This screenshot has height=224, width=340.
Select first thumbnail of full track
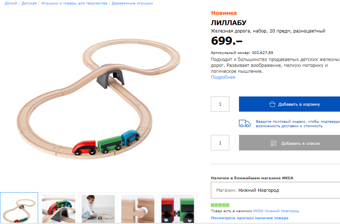19,208
